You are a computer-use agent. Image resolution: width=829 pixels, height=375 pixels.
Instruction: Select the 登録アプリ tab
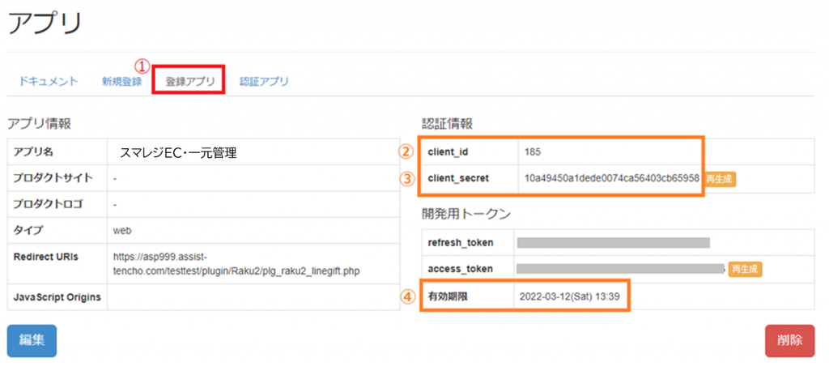point(190,81)
